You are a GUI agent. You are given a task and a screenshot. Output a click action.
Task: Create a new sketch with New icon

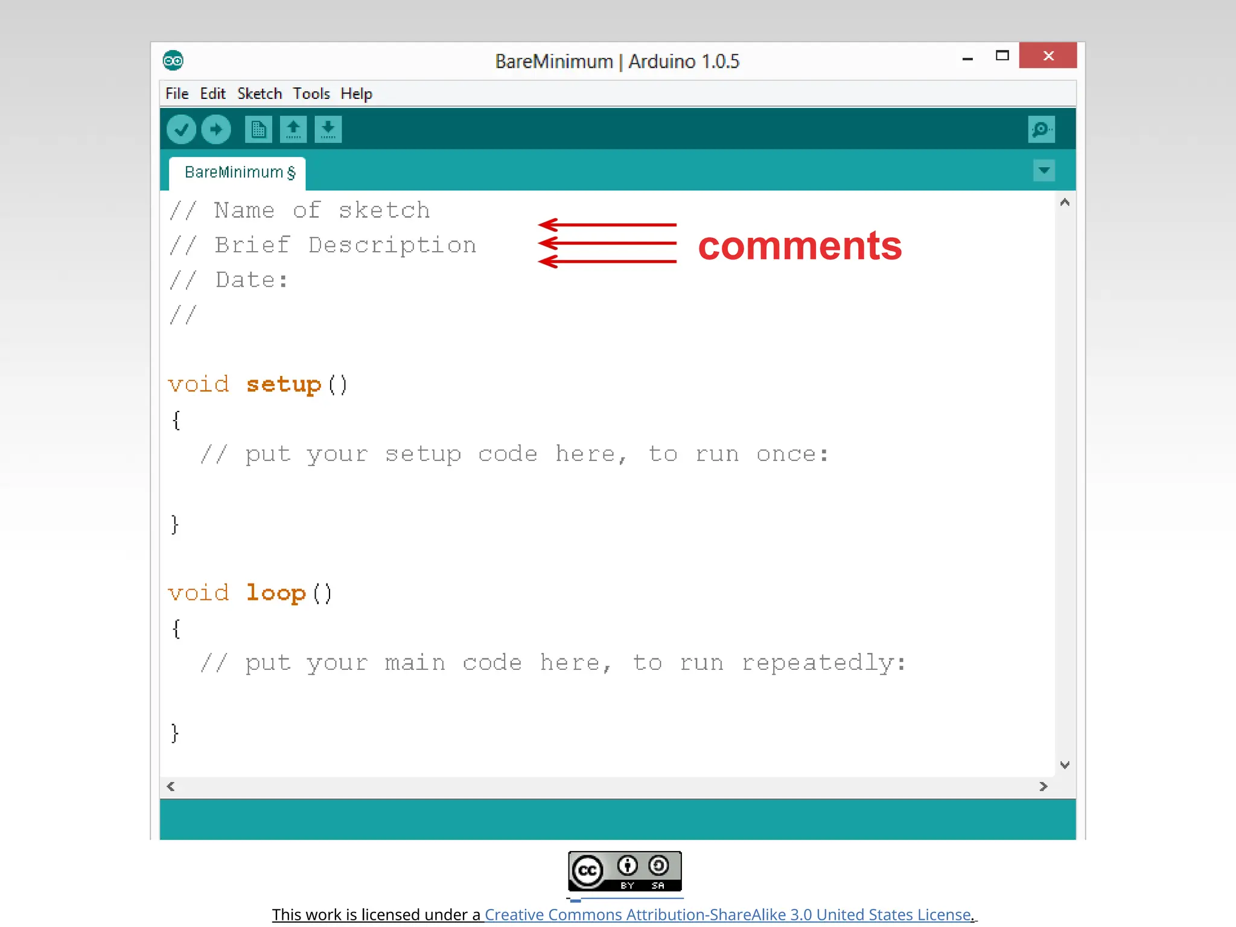[x=258, y=129]
